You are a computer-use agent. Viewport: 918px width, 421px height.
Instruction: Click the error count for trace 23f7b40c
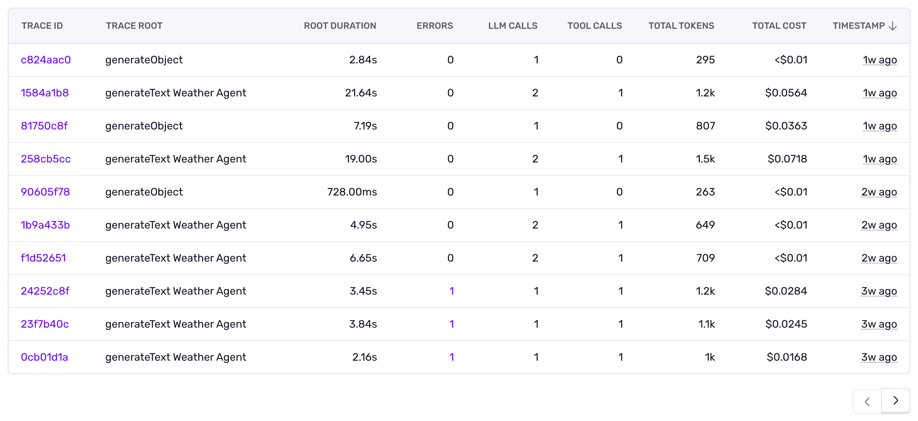click(451, 324)
